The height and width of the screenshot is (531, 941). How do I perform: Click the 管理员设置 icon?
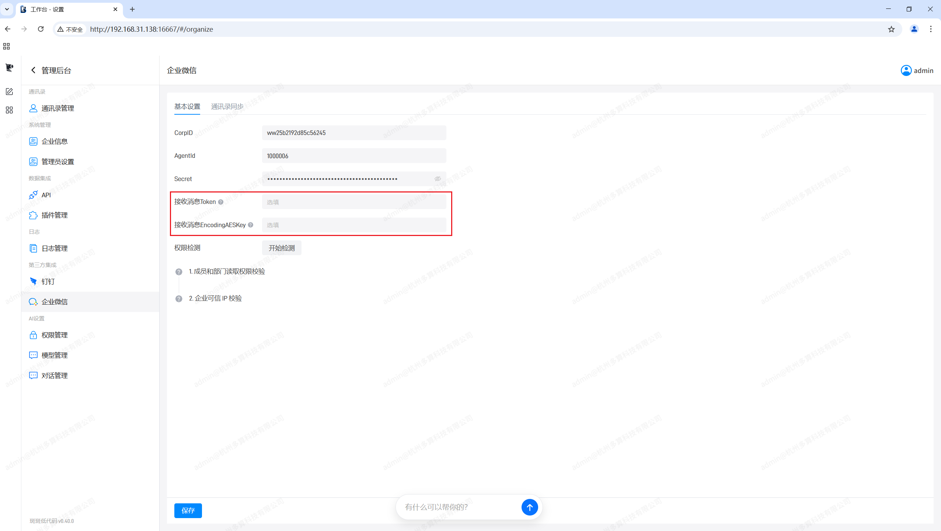33,162
